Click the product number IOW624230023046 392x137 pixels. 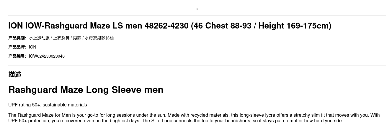(47, 56)
